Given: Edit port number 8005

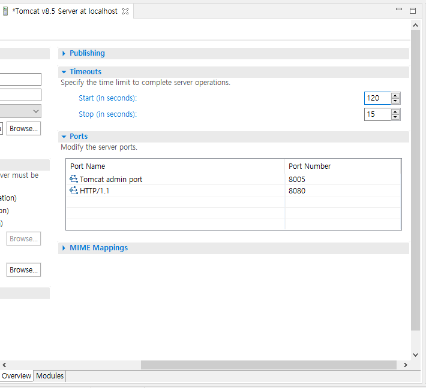Looking at the screenshot, I should [x=296, y=180].
